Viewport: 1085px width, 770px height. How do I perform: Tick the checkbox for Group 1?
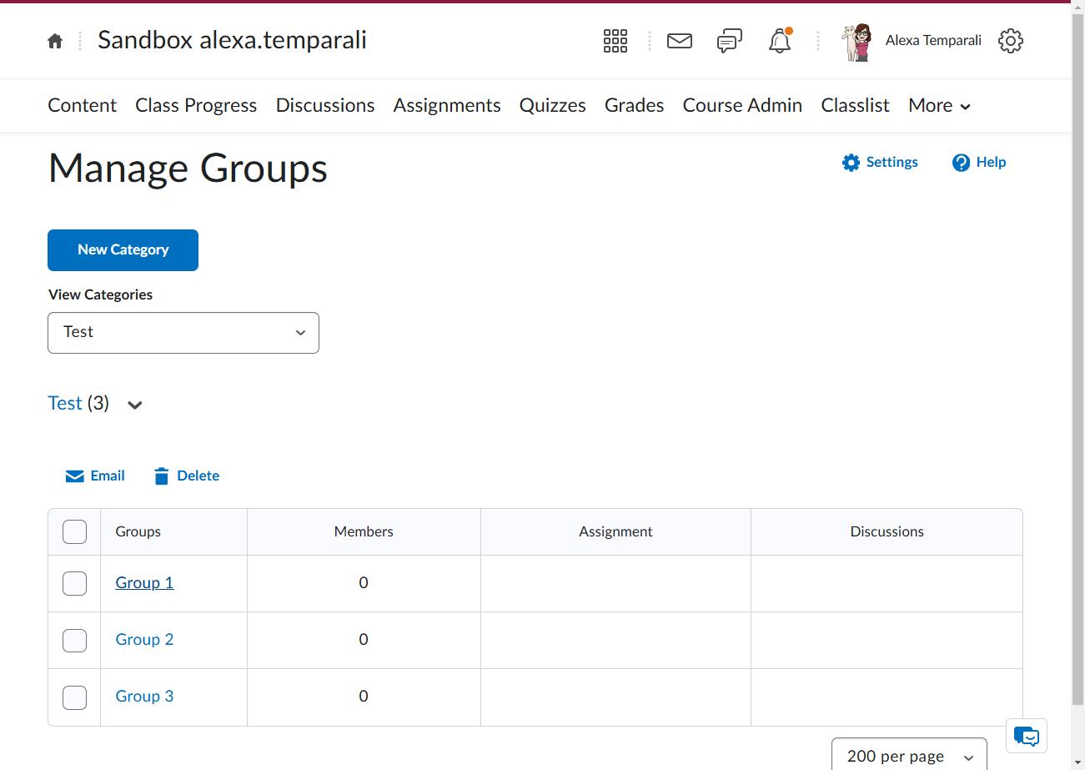75,583
